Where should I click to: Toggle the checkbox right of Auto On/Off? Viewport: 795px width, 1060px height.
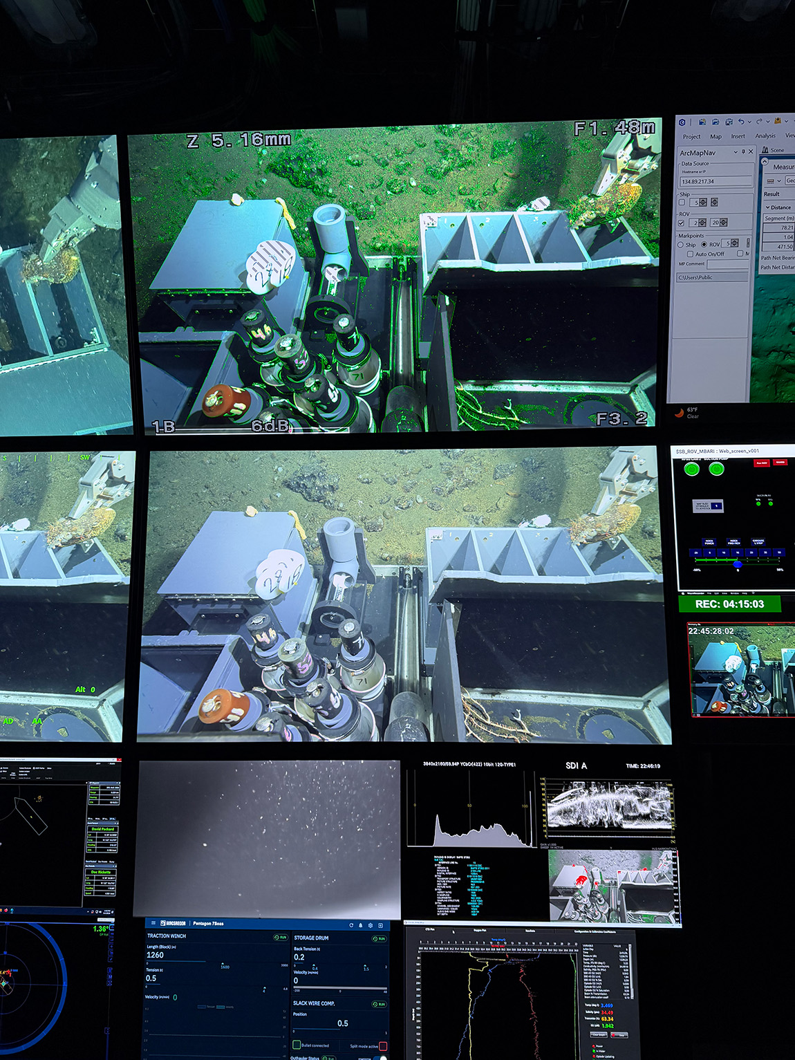coord(740,254)
